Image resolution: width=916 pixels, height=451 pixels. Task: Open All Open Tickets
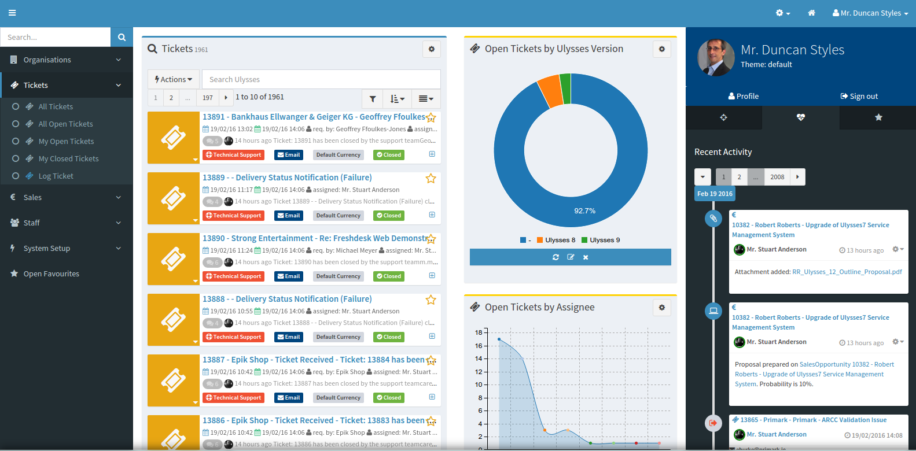click(65, 124)
